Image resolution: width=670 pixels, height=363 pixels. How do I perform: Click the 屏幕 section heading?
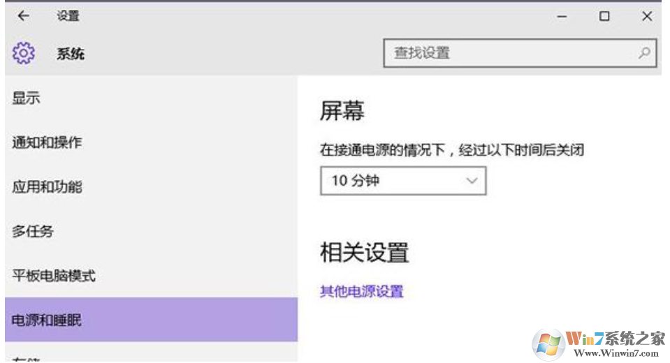pyautogui.click(x=342, y=111)
